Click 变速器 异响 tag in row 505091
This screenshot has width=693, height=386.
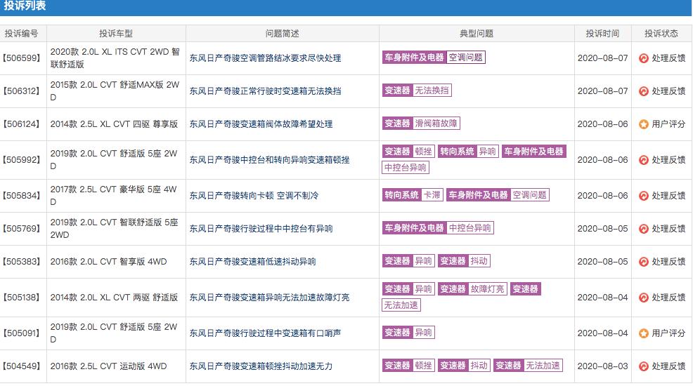(x=408, y=333)
